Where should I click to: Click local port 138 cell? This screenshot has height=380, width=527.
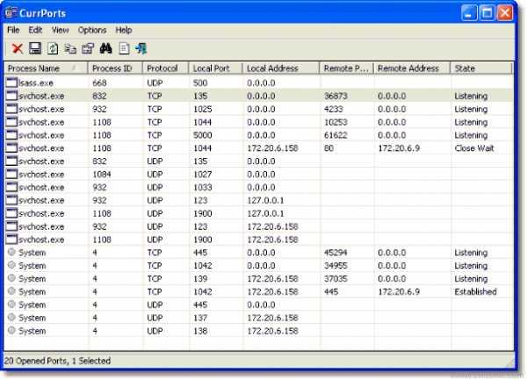point(200,331)
